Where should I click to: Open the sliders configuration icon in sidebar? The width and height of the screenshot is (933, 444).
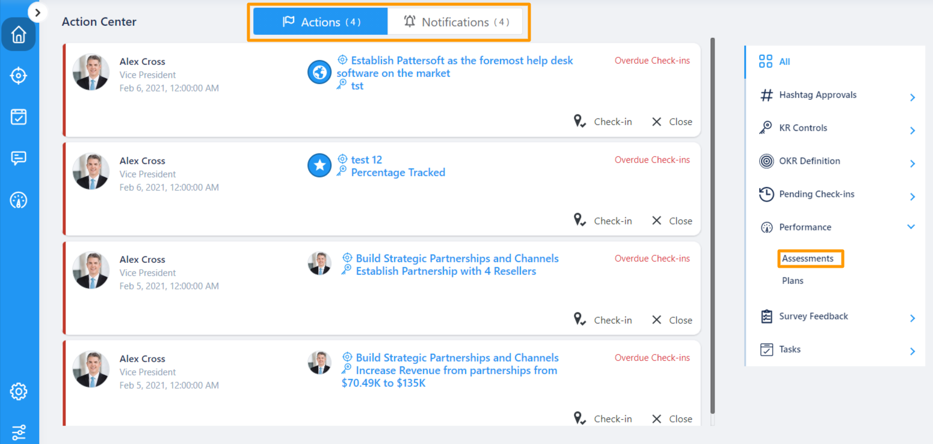pyautogui.click(x=19, y=432)
